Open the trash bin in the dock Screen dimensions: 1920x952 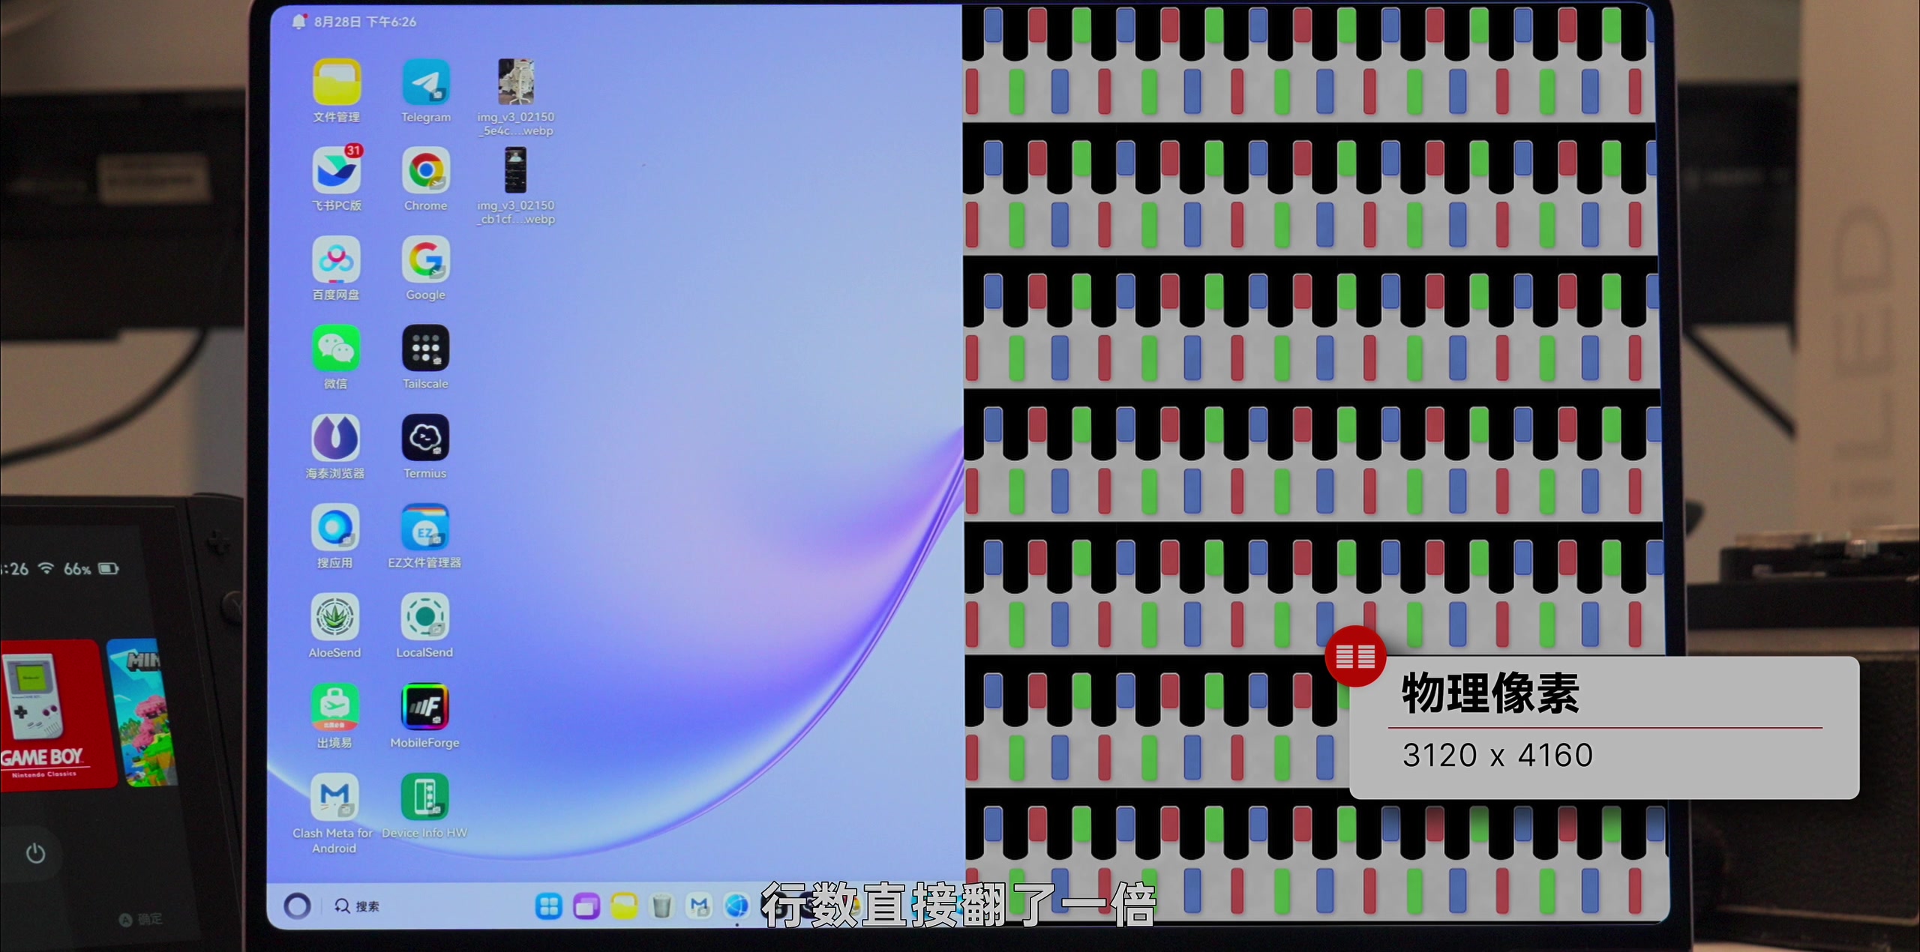[x=661, y=906]
